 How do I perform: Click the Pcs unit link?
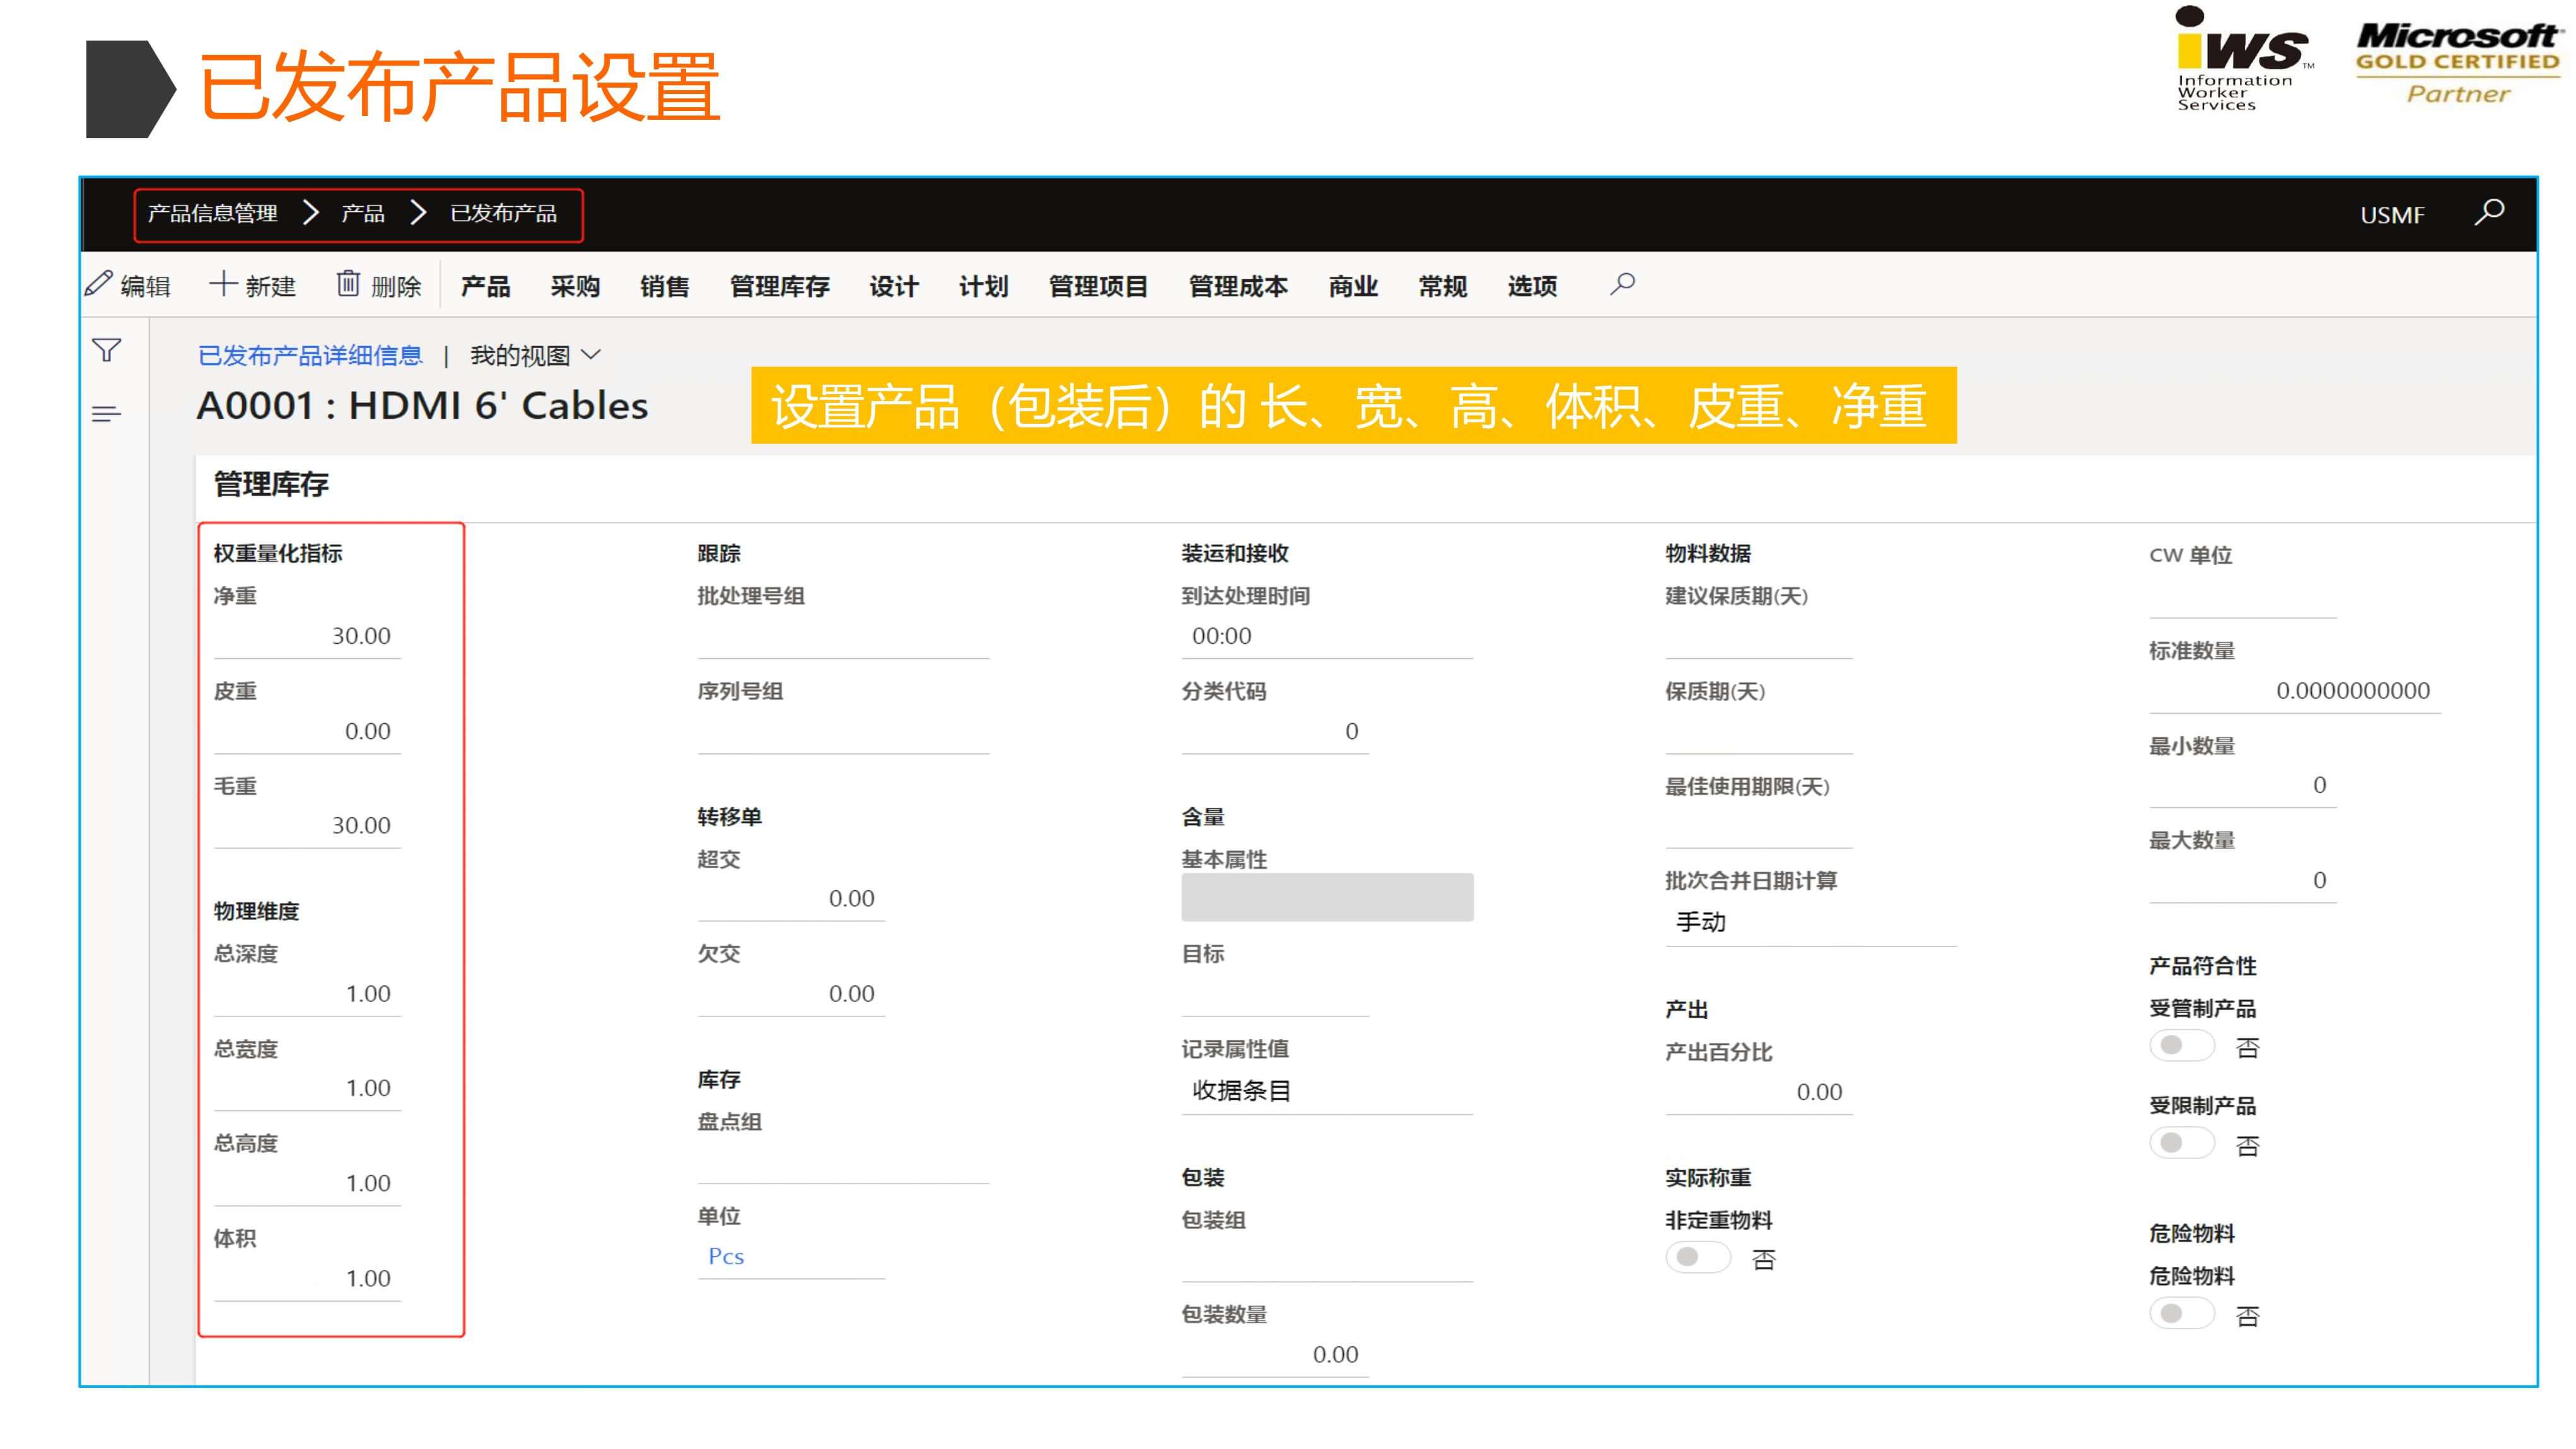(726, 1256)
